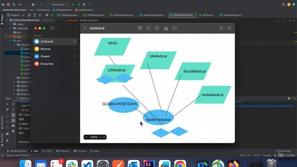Image resolution: width=297 pixels, height=167 pixels.
Task: Click Inheritance in the breadcrumb bar
Action: tap(43, 10)
